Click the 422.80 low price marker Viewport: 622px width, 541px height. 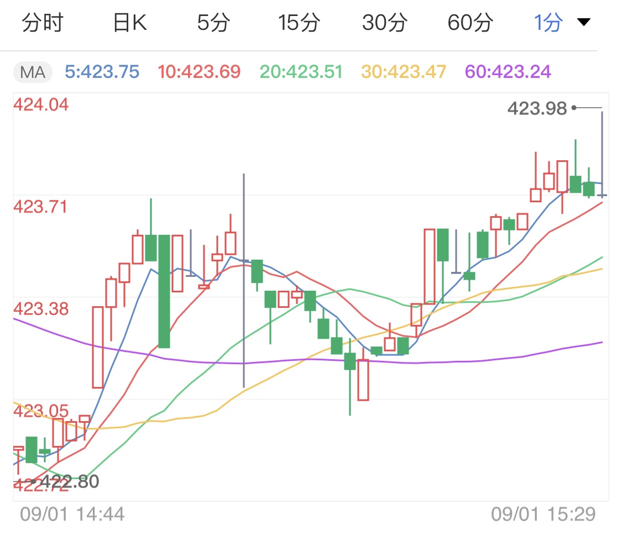(70, 481)
